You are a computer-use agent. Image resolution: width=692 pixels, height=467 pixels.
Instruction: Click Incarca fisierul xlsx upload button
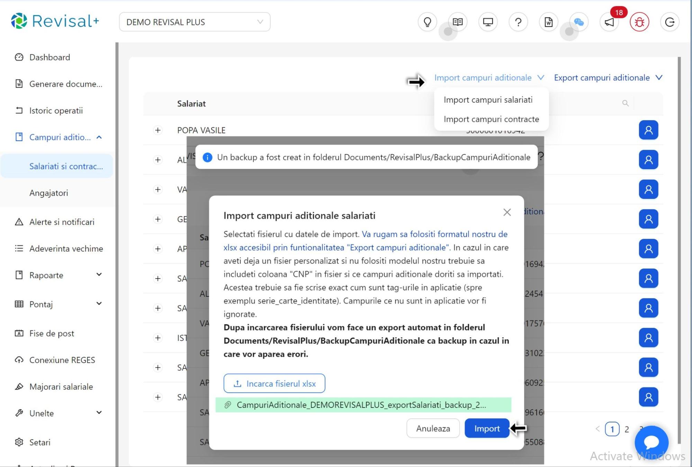[x=274, y=383]
